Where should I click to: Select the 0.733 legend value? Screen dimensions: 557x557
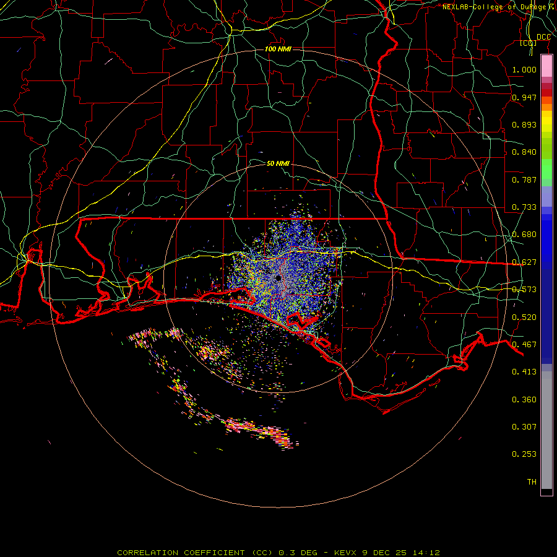[x=524, y=207]
